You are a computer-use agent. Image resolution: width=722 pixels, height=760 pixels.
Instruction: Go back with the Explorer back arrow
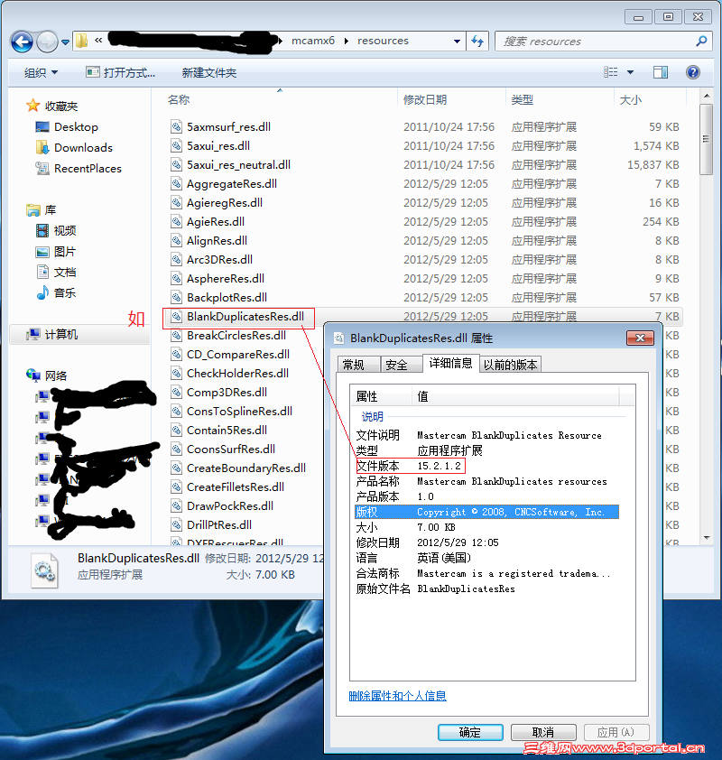(22, 42)
